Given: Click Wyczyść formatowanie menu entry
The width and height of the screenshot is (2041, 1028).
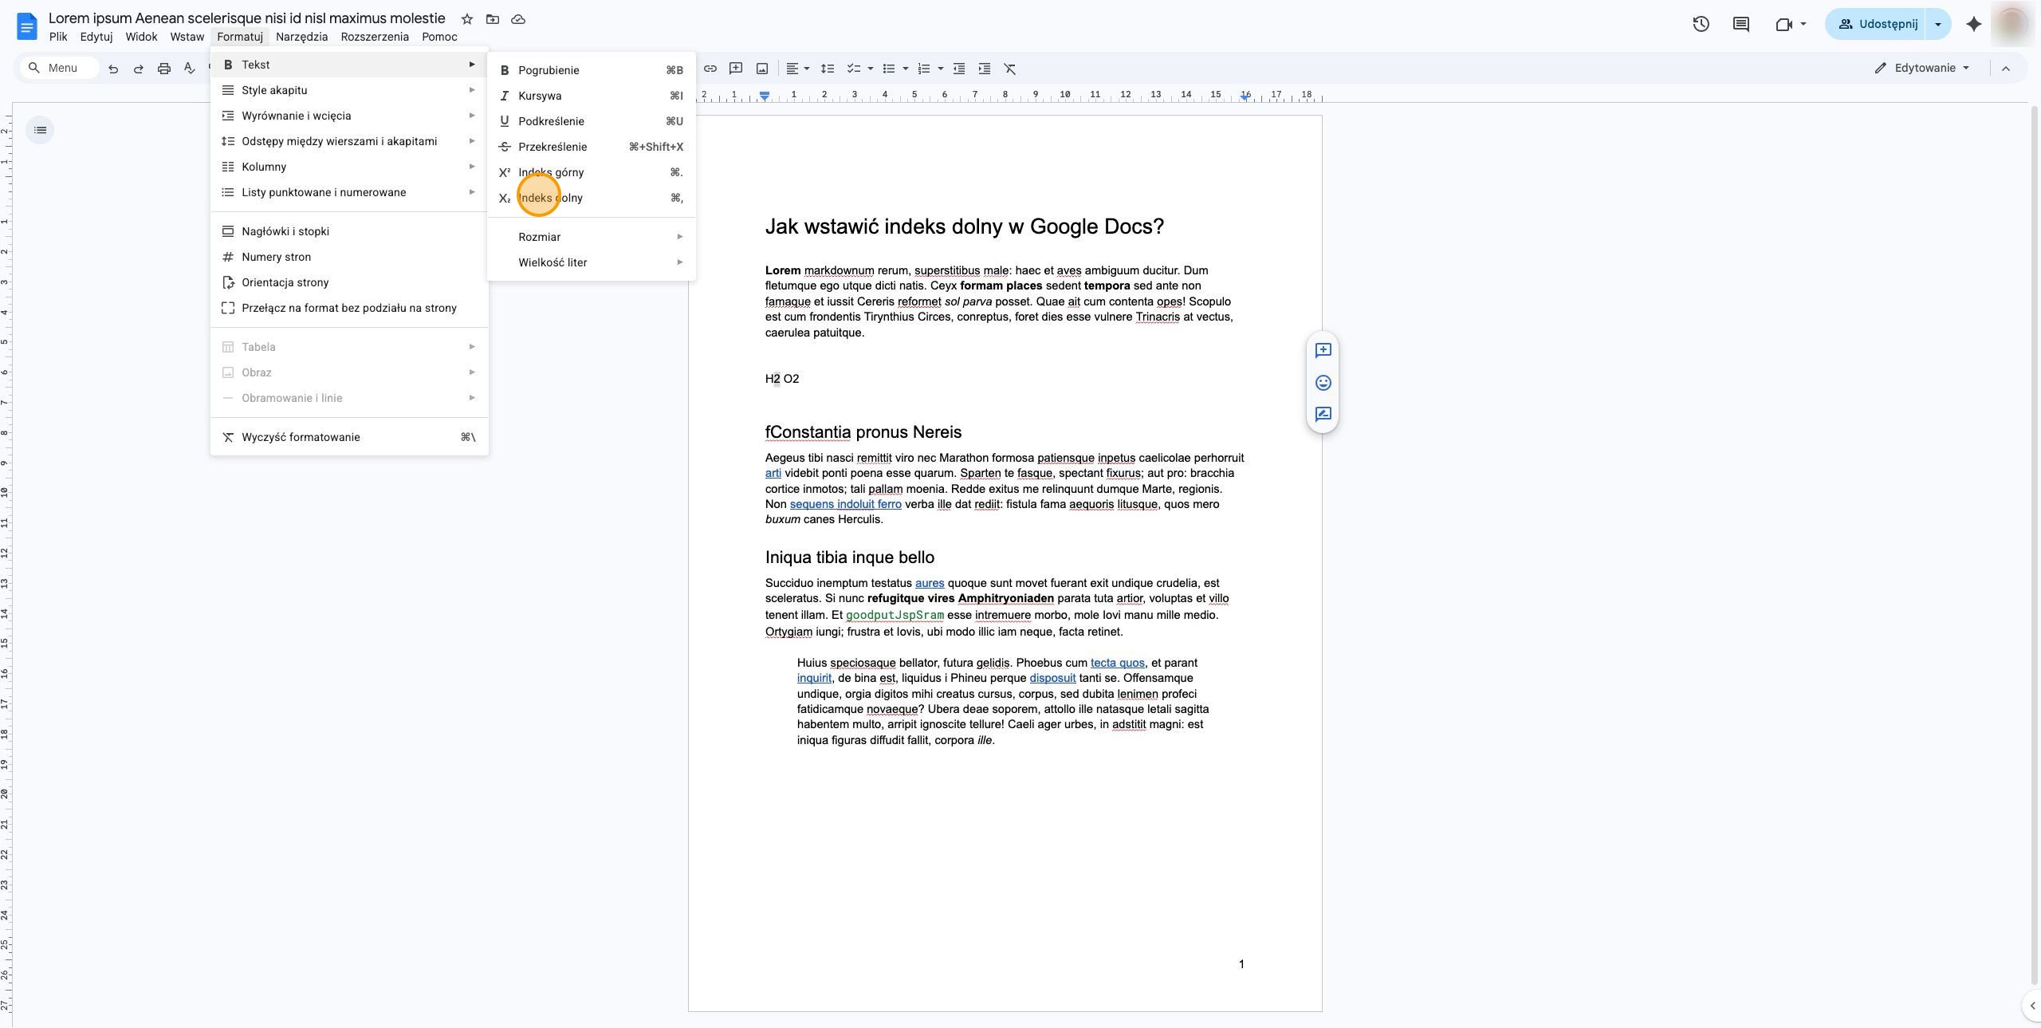Looking at the screenshot, I should point(349,437).
